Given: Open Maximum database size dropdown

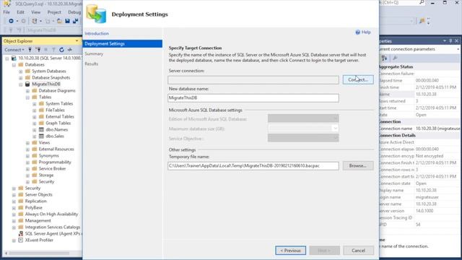Looking at the screenshot, I should pos(303,129).
